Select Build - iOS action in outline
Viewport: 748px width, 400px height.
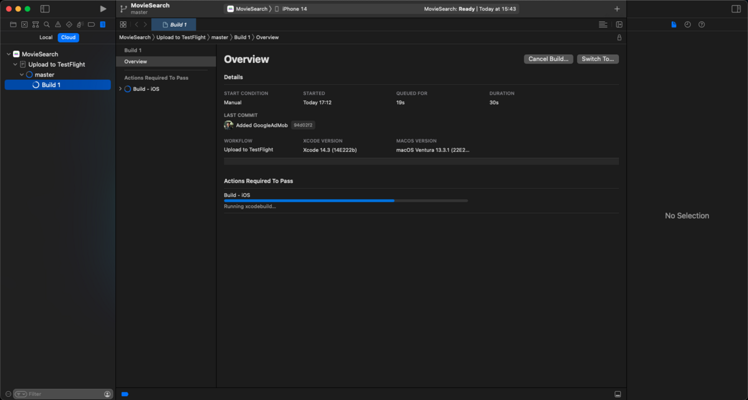(146, 89)
